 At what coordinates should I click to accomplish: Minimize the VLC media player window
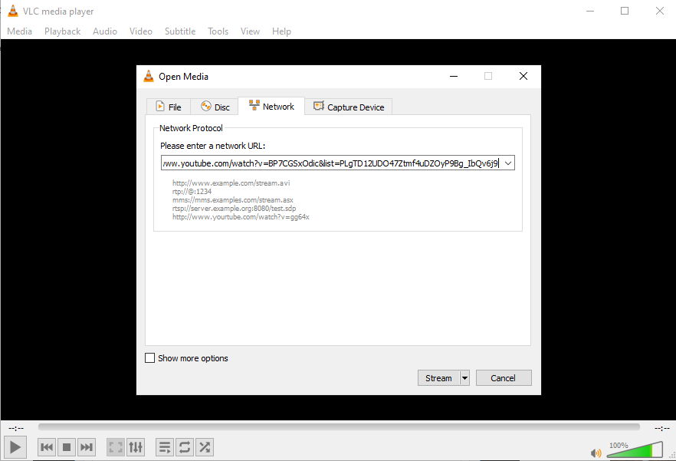tap(590, 11)
